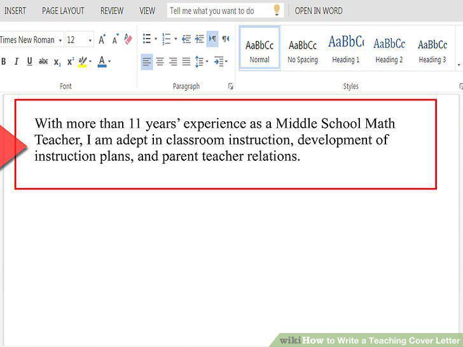Screen dimensions: 463x347
Task: Click OPEN IN WORD button
Action: tap(319, 11)
